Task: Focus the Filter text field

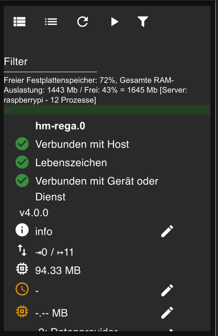Action: (51, 62)
